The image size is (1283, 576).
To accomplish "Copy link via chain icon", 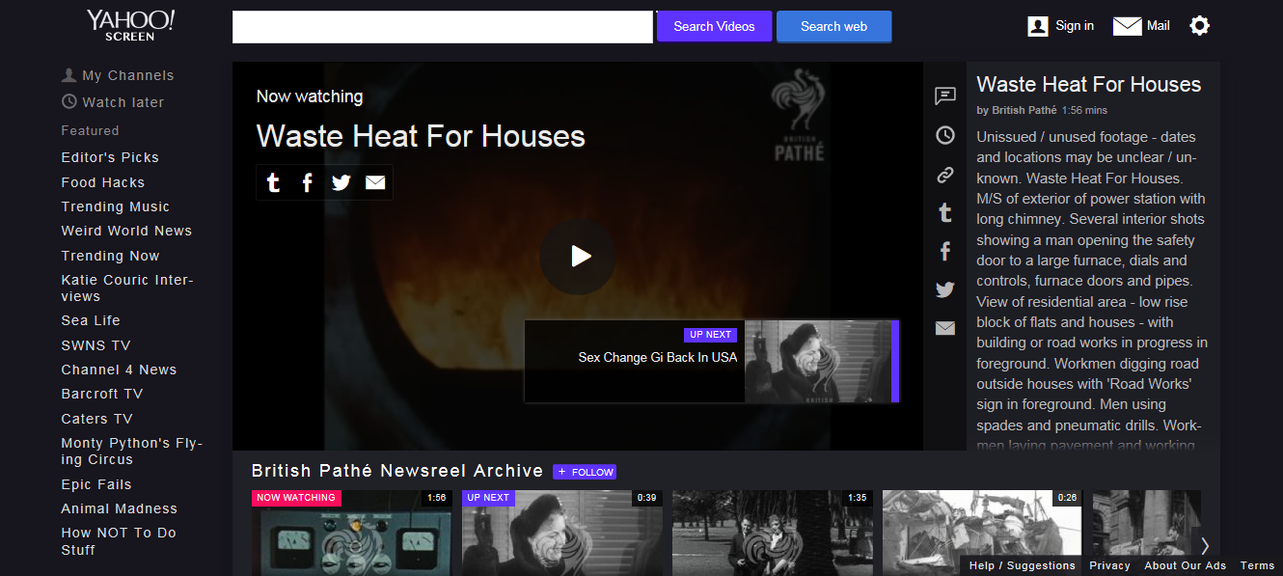I will click(x=945, y=175).
